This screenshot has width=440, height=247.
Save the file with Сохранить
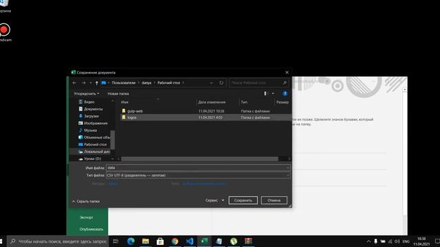(x=243, y=200)
